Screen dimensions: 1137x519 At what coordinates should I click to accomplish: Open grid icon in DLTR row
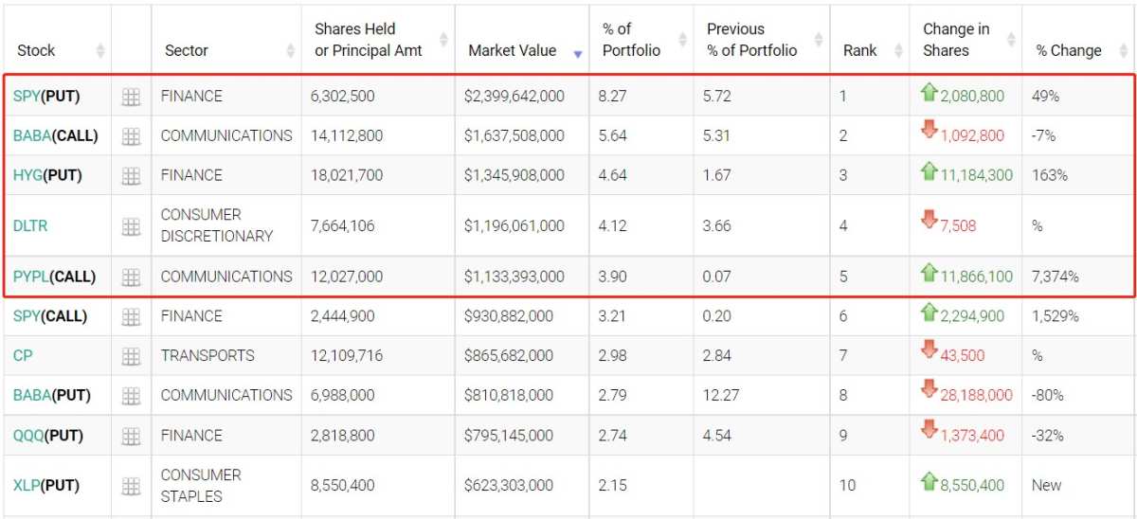(131, 226)
